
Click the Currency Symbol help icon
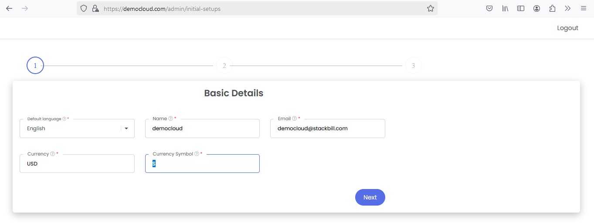pos(197,154)
